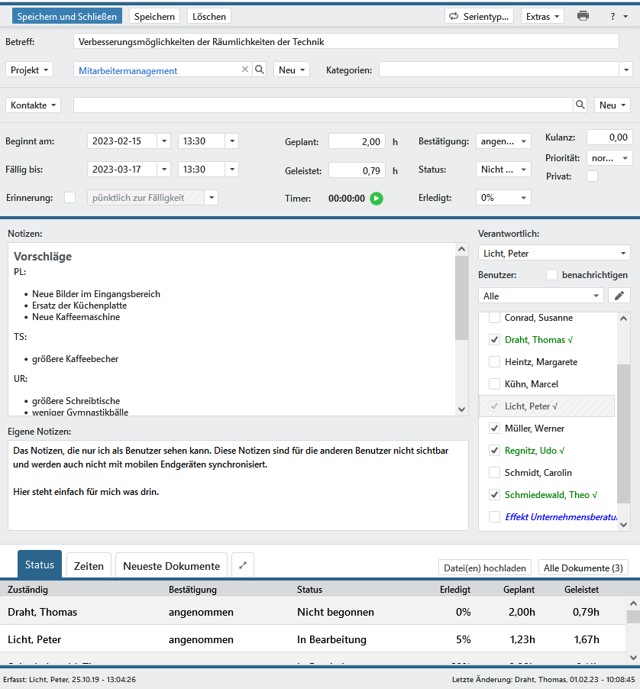The height and width of the screenshot is (689, 640).
Task: Expand the tab panel with arrows icon
Action: 242,566
